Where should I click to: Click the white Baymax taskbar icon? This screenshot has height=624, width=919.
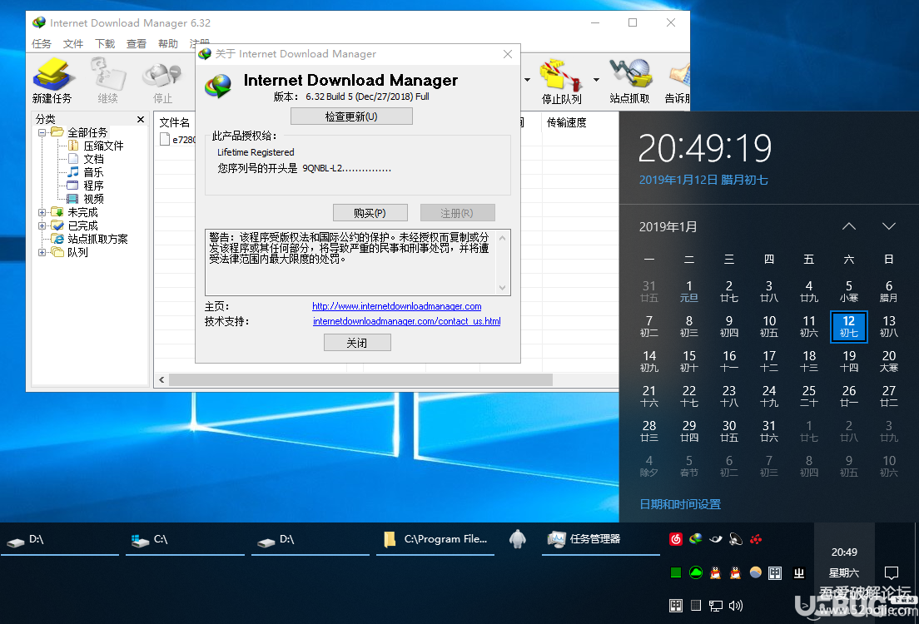518,539
